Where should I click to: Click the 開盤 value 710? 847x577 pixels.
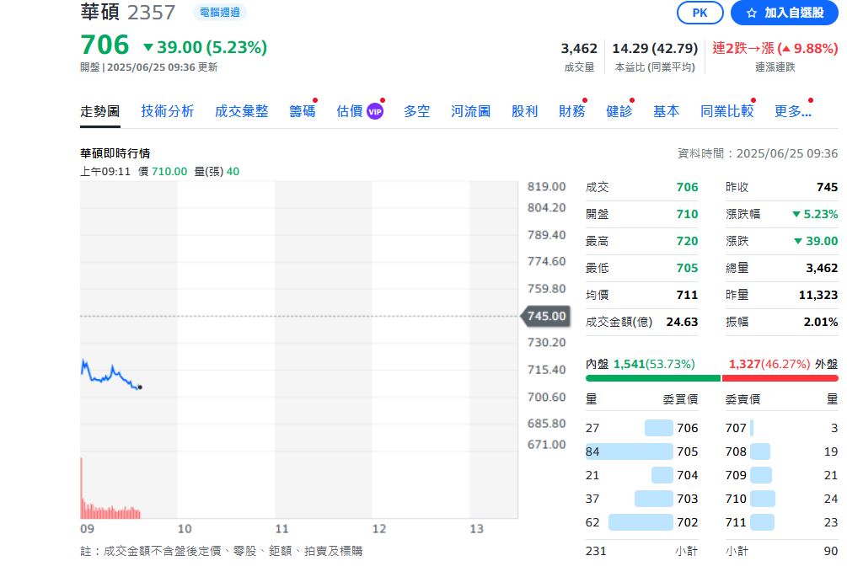coord(687,214)
